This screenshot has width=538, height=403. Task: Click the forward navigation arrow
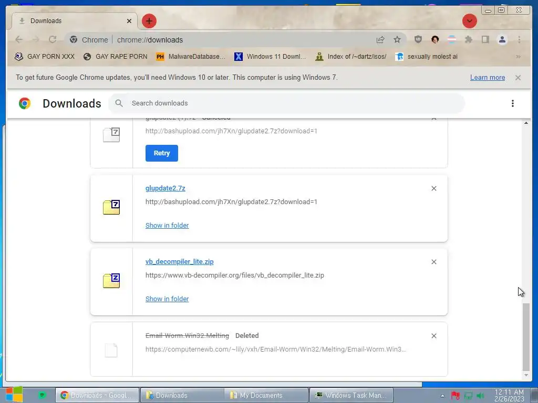[36, 40]
